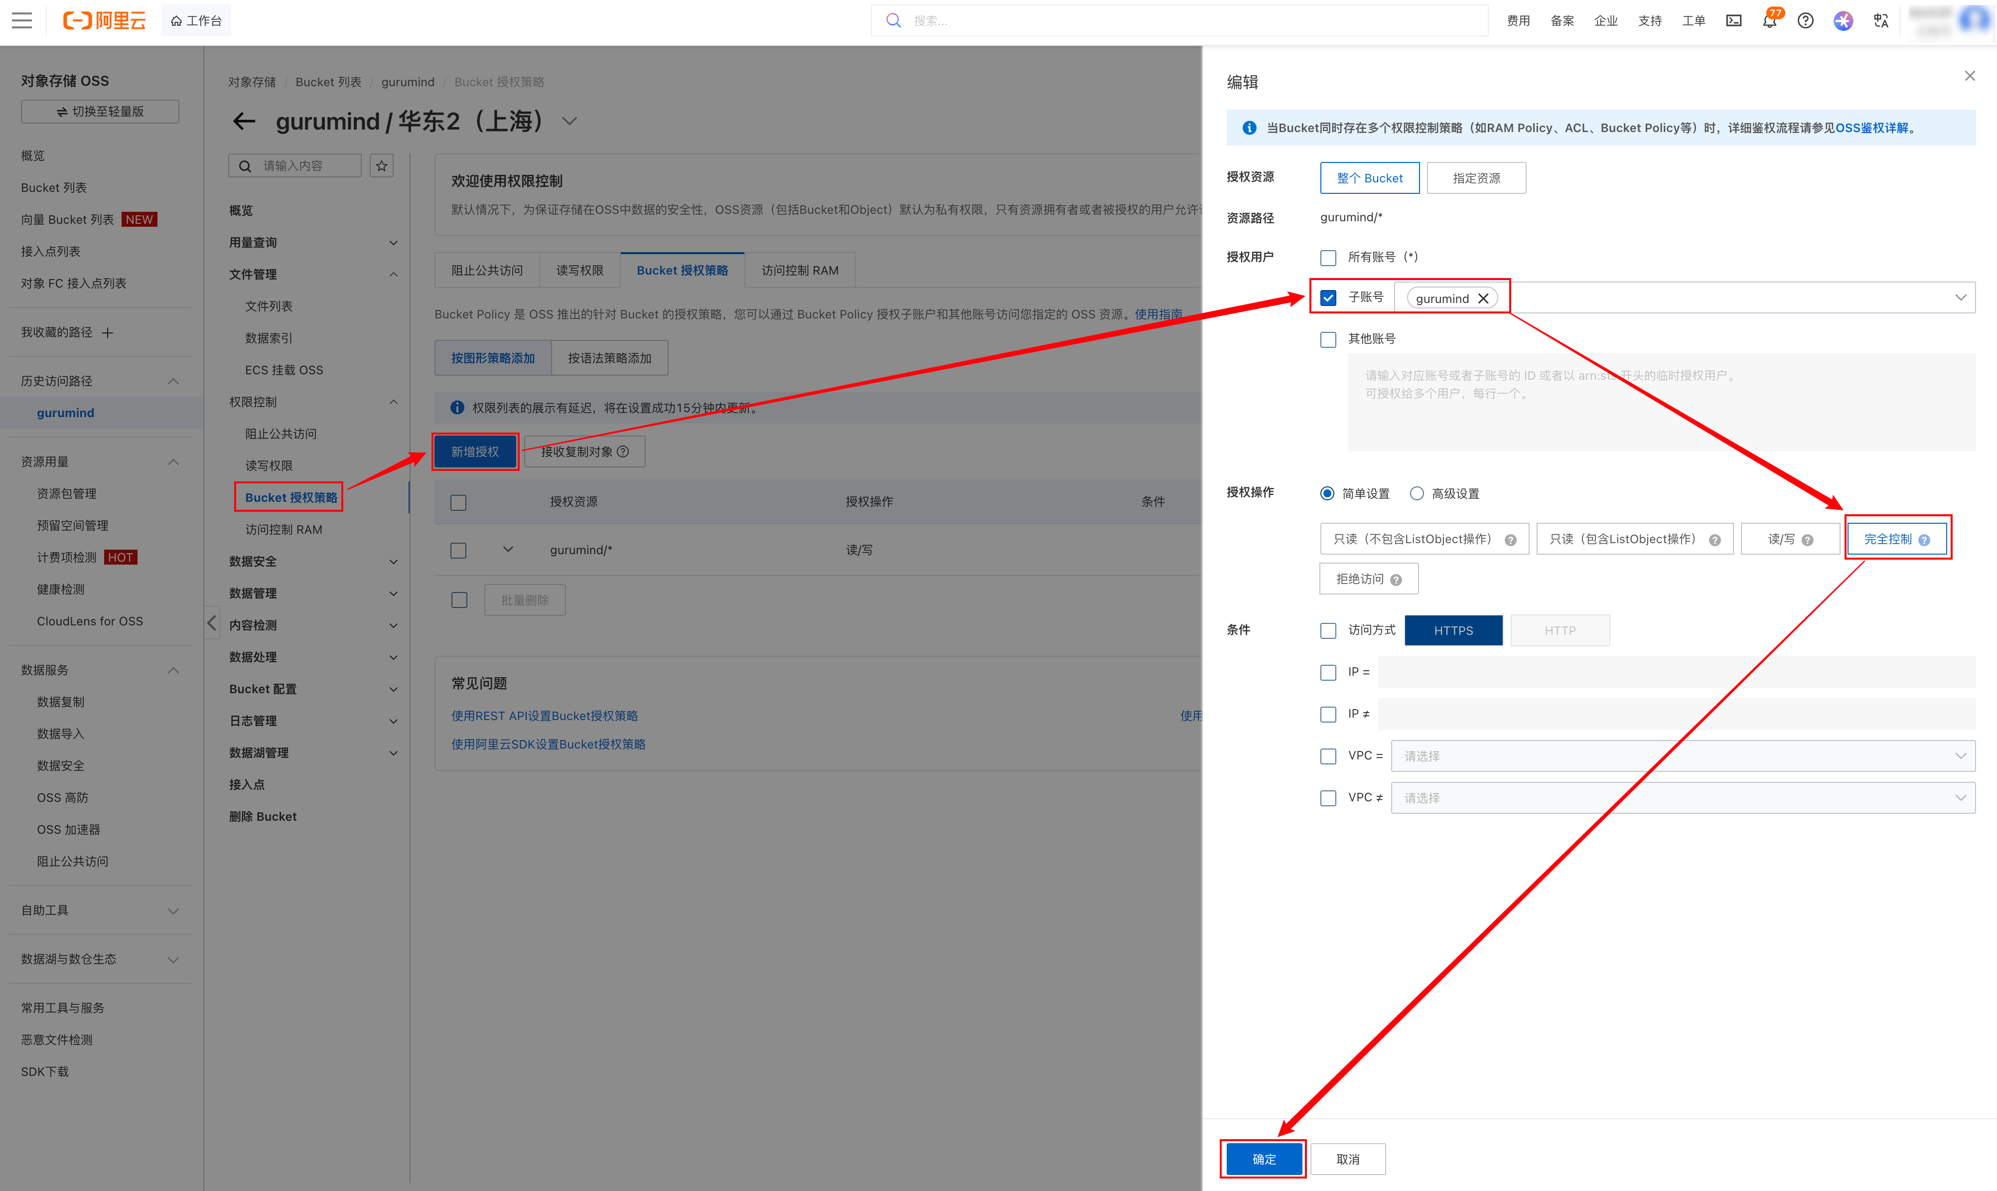Open the hamburger navigation menu
The image size is (1997, 1191).
pyautogui.click(x=21, y=20)
